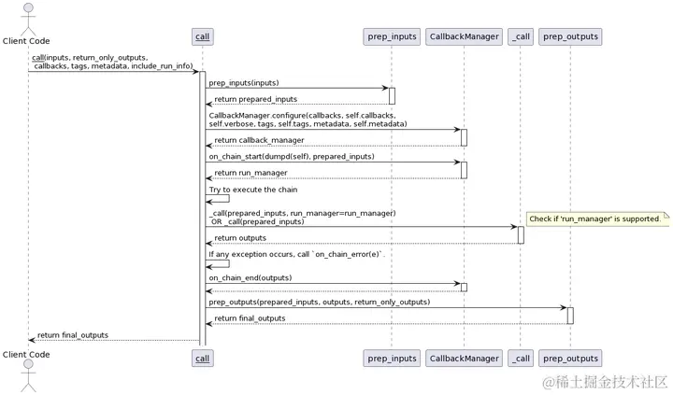
Task: Select the bottom 'call' participant box
Action: 203,359
